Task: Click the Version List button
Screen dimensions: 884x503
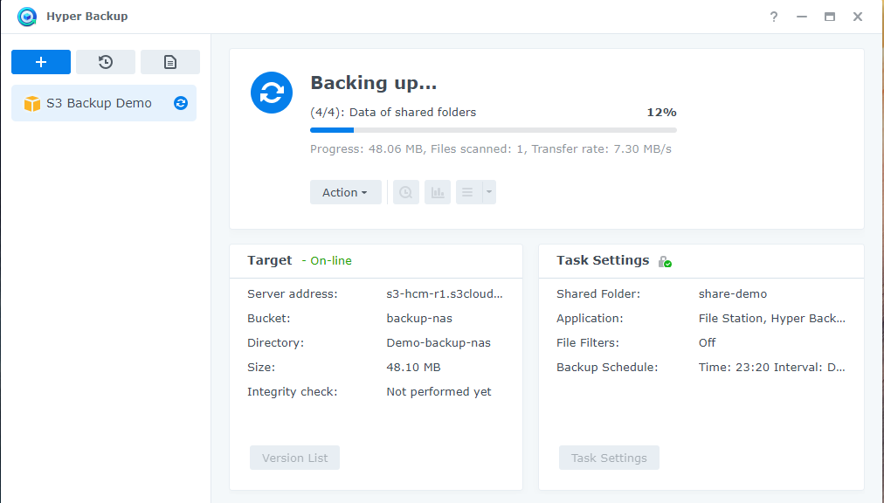Action: pyautogui.click(x=294, y=458)
